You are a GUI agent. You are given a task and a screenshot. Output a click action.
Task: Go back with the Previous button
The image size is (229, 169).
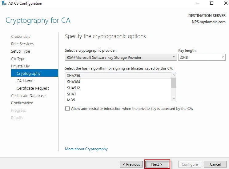131,164
